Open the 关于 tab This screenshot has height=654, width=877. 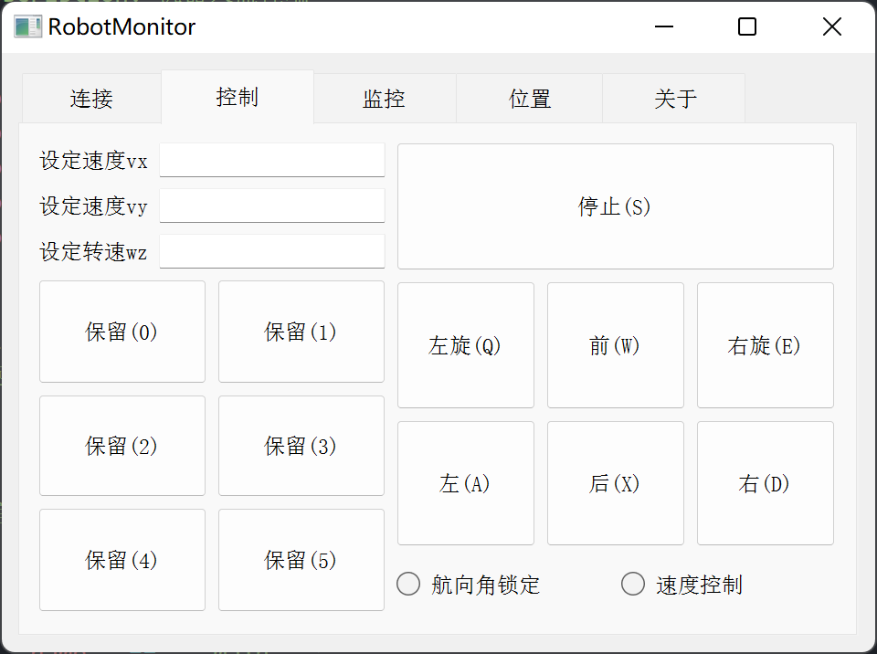(674, 99)
